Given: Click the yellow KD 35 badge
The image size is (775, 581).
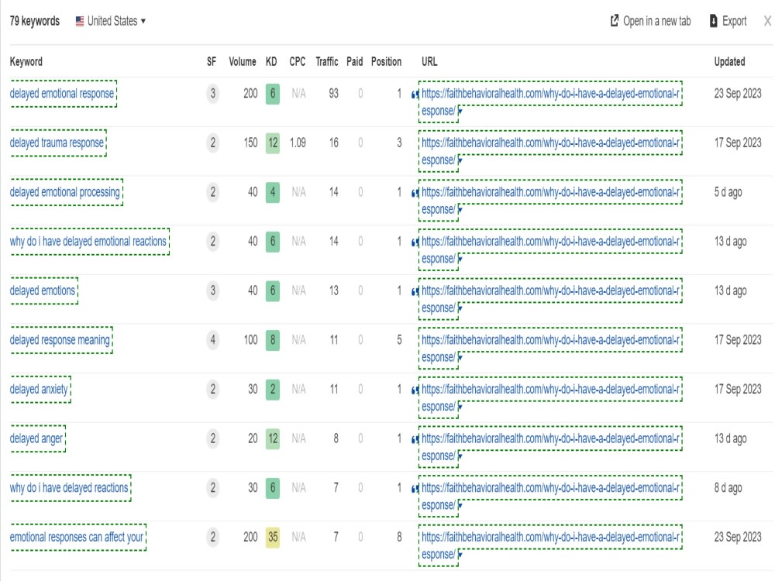Looking at the screenshot, I should 272,537.
